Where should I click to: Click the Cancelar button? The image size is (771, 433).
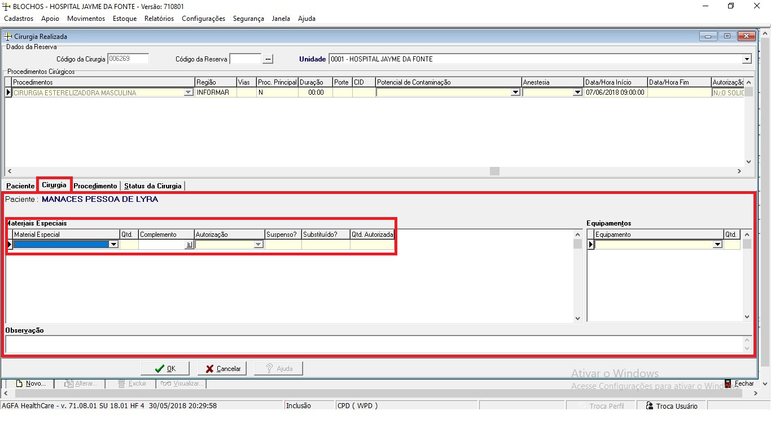(222, 368)
